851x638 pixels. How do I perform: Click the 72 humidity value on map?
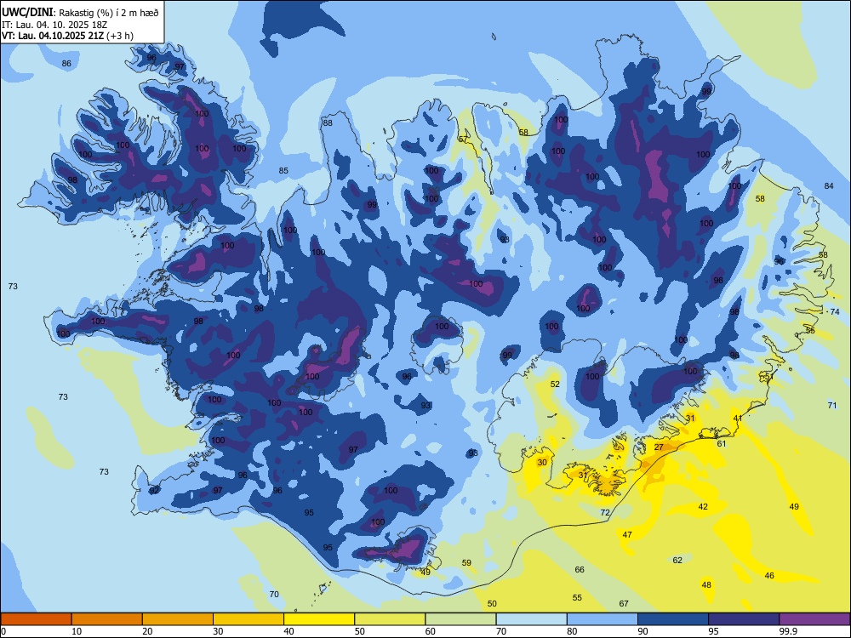pyautogui.click(x=605, y=512)
